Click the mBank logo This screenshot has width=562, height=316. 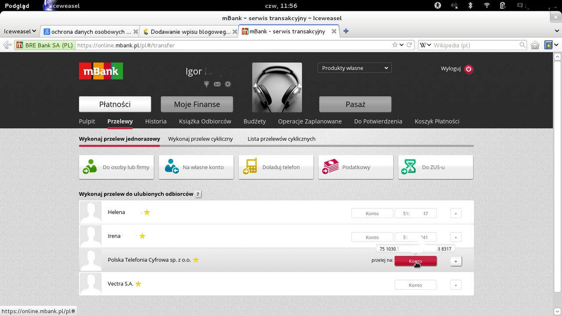click(x=101, y=71)
